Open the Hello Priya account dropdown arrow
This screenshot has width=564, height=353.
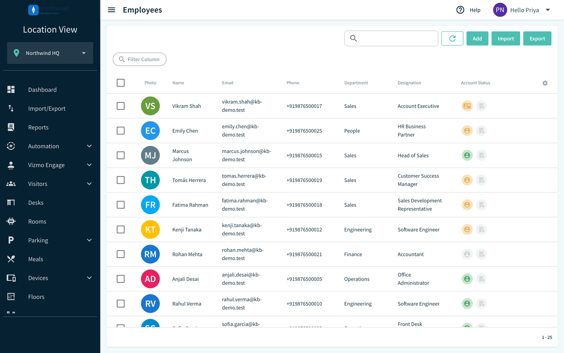(x=548, y=10)
